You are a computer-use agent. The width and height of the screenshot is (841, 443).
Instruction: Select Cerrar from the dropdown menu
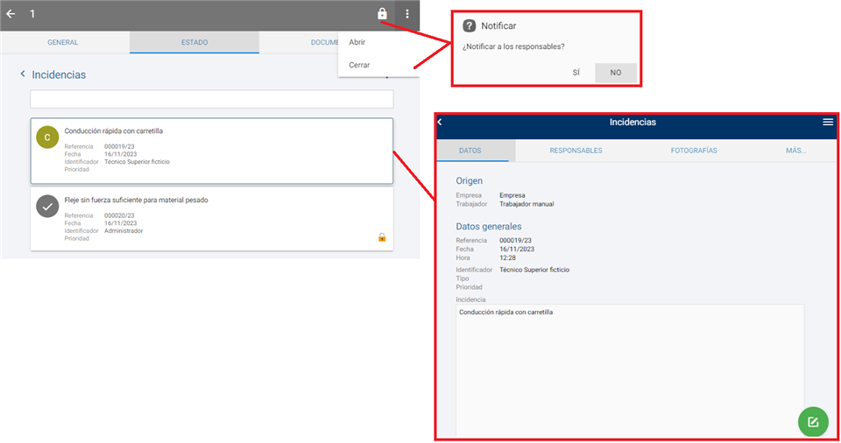pos(359,65)
